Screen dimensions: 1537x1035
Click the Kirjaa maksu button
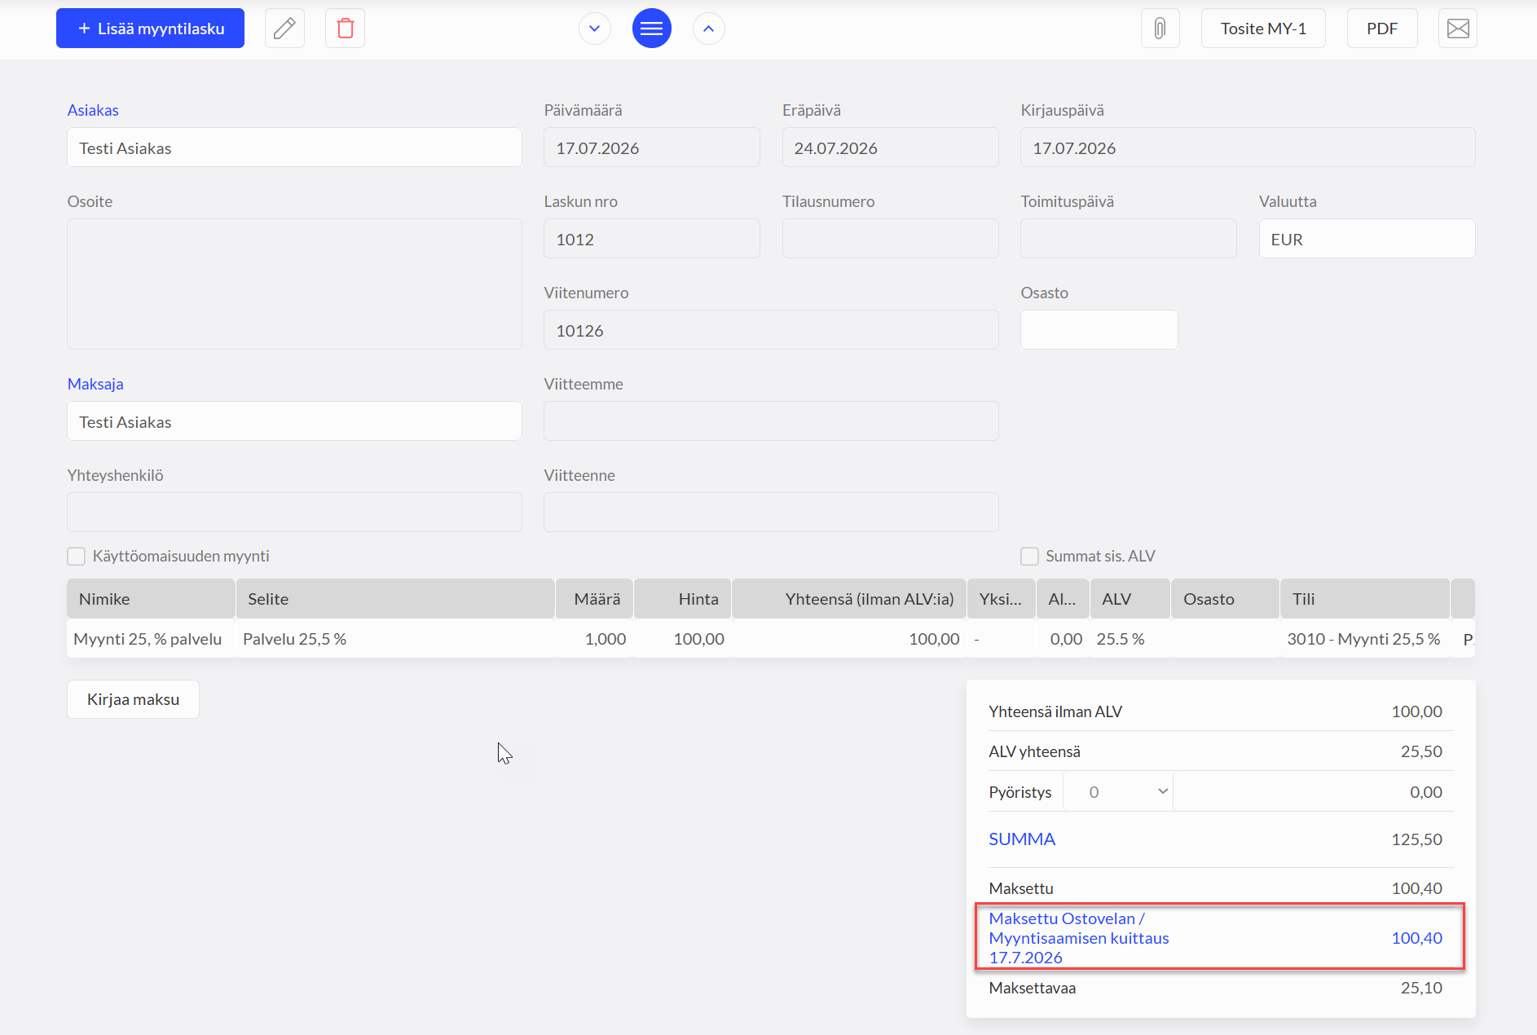coord(133,699)
